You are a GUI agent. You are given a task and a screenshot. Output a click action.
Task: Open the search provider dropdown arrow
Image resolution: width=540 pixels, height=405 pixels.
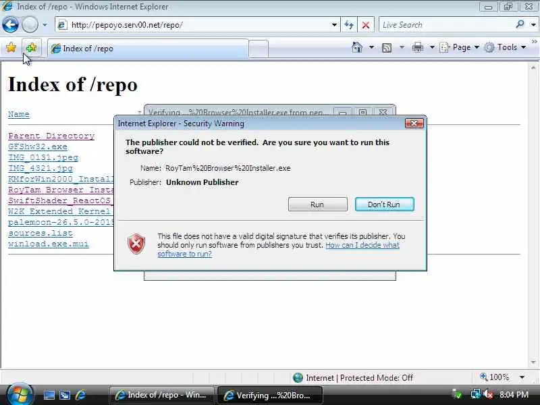click(533, 25)
